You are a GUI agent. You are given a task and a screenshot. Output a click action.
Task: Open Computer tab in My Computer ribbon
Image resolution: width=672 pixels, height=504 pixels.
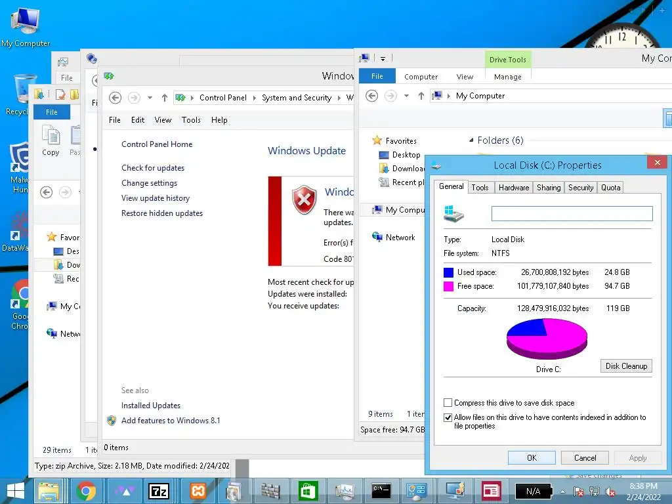click(421, 77)
